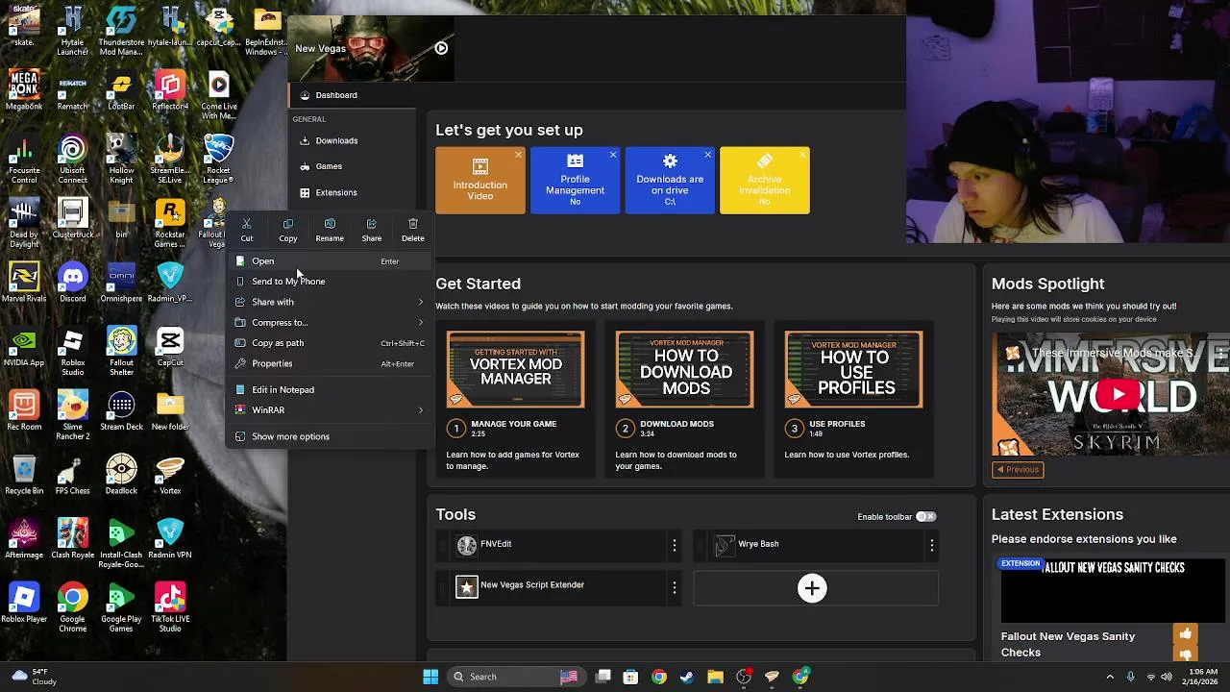
Task: Choose Open from the context menu
Action: [x=329, y=261]
